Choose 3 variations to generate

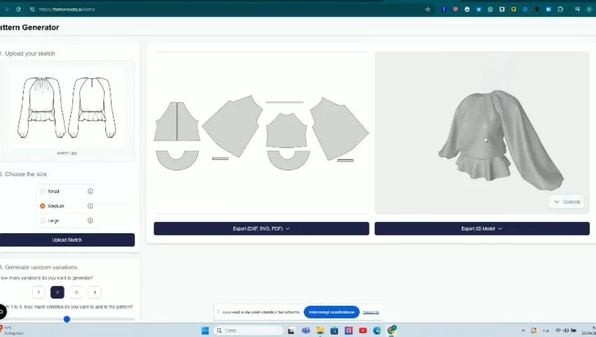point(76,292)
